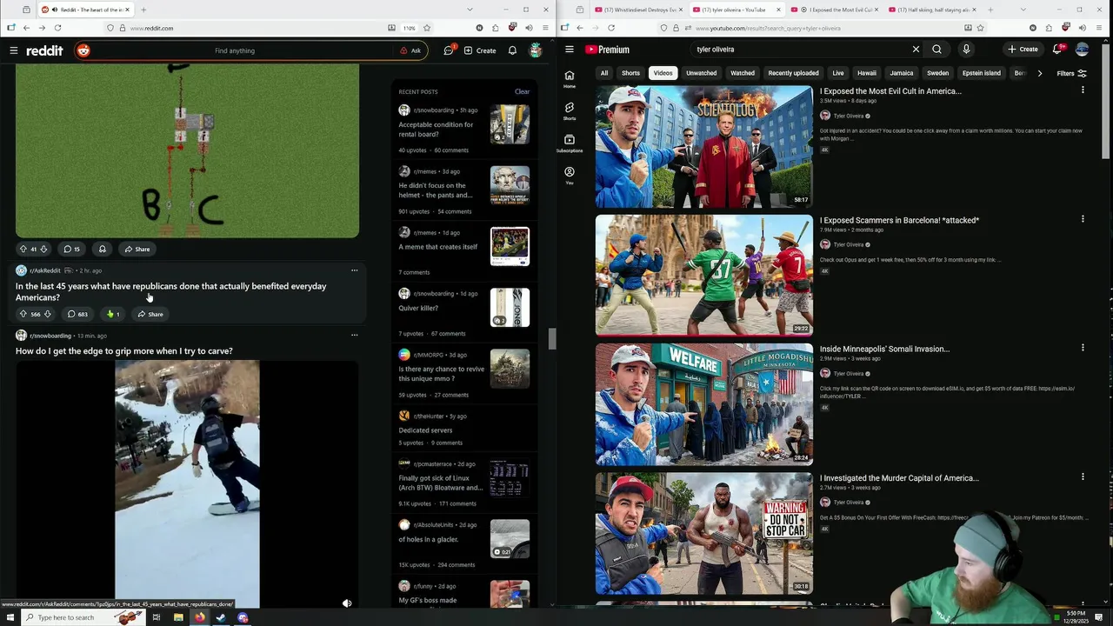Select the 'Unwatched' filter chip
The width and height of the screenshot is (1113, 626).
coord(701,73)
